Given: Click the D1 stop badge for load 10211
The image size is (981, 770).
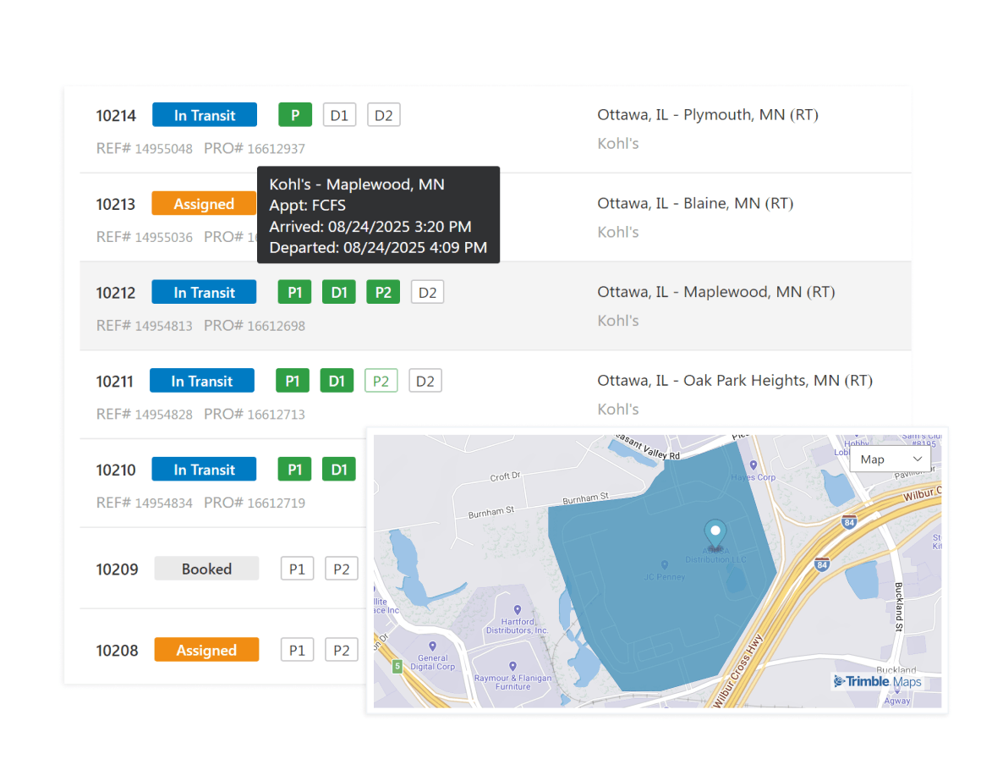Looking at the screenshot, I should tap(337, 381).
